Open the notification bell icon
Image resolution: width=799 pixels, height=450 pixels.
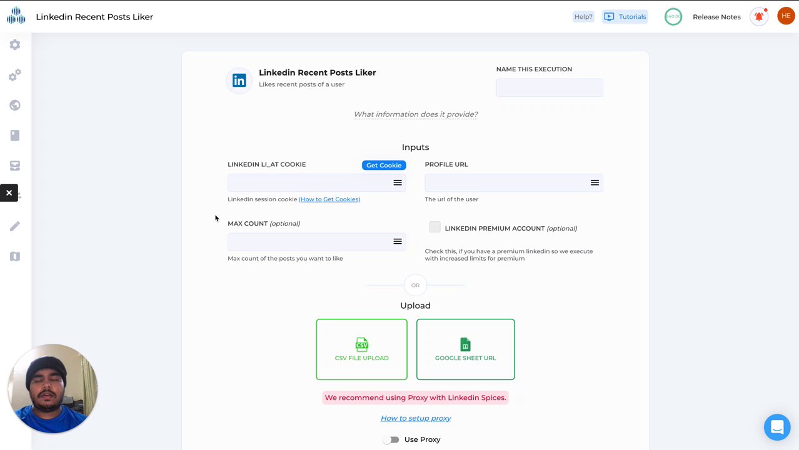[x=759, y=17]
